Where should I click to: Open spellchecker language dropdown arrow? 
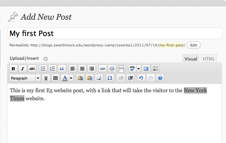(x=138, y=68)
